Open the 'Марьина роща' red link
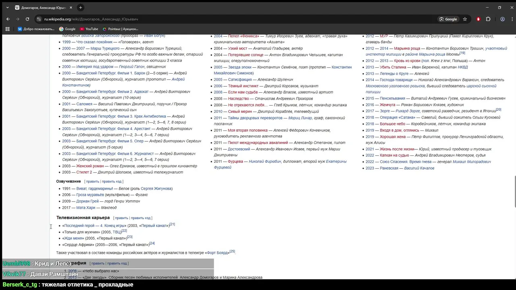 click(x=407, y=48)
